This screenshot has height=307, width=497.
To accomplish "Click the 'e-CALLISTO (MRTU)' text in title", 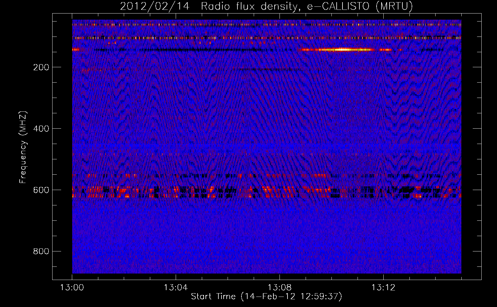I will coord(360,6).
